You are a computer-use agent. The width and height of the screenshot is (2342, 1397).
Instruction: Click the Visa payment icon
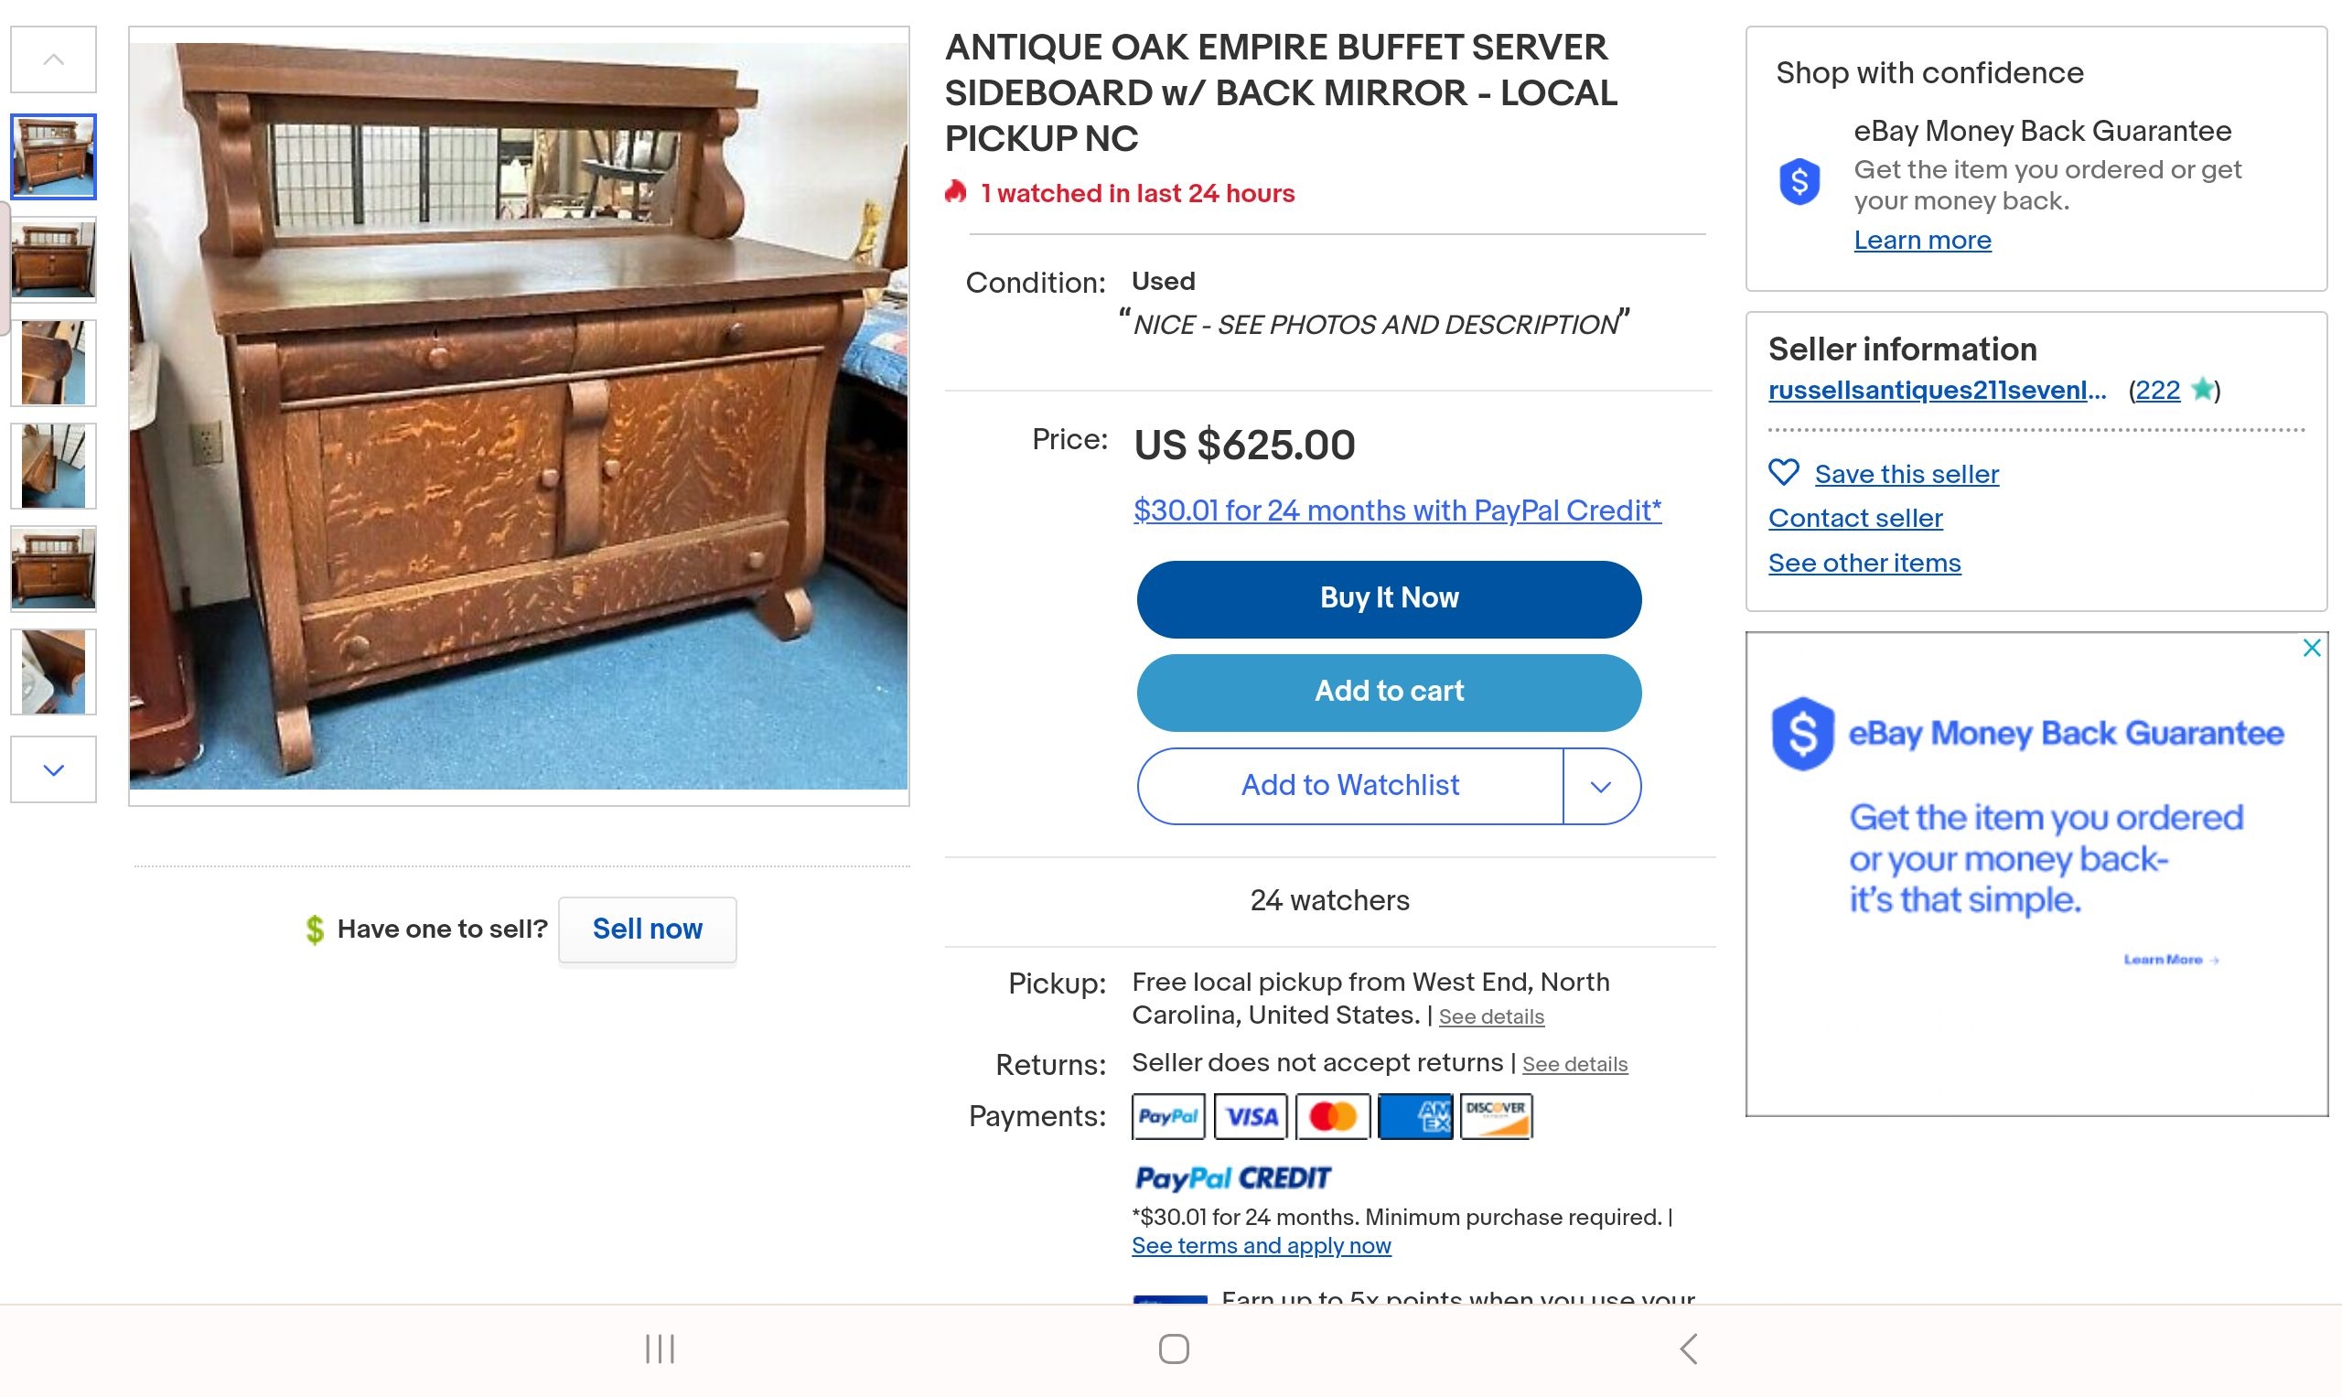[1250, 1116]
